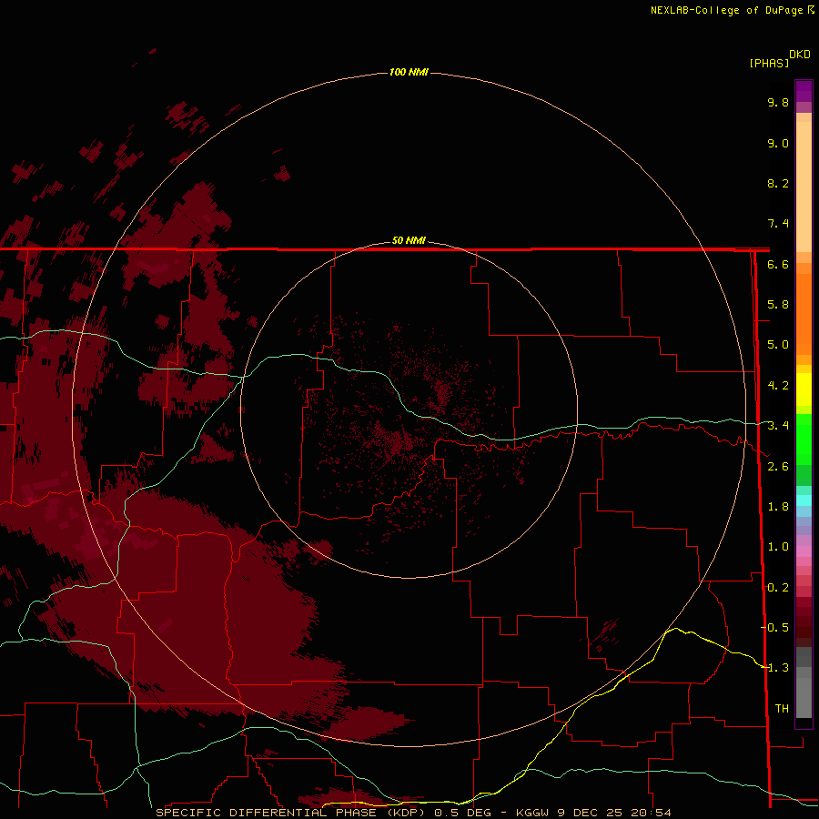
Task: Select the 5.0 scale label
Action: (x=778, y=345)
